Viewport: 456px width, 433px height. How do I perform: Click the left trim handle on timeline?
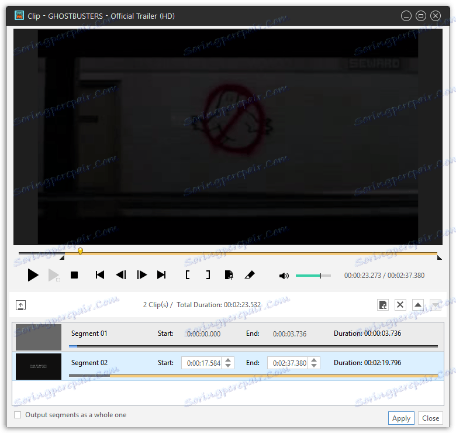click(x=62, y=257)
